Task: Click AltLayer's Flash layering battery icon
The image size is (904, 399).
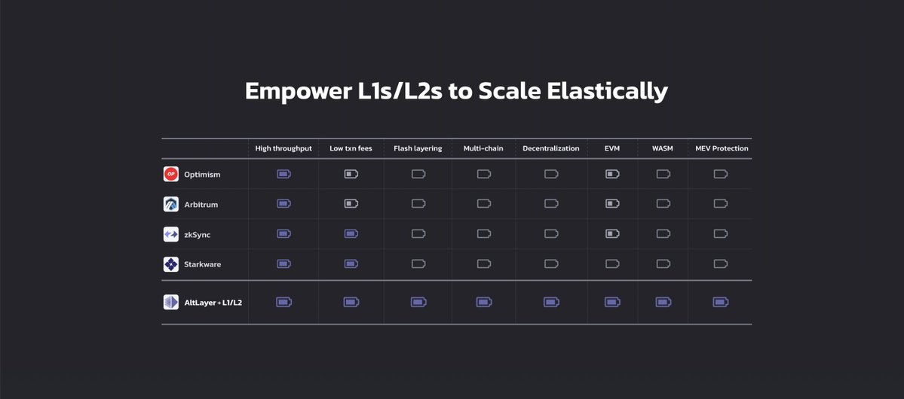Action: (x=418, y=303)
